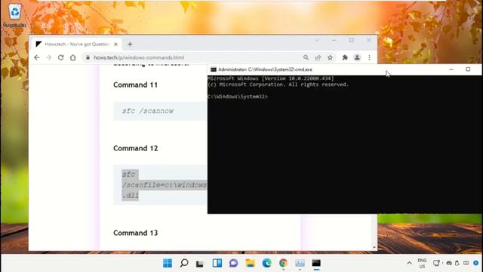Open Teams Chat on taskbar
Image resolution: width=483 pixels, height=272 pixels.
[x=233, y=263]
